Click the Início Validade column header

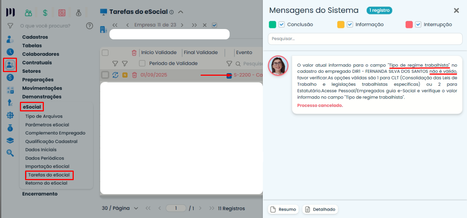(x=159, y=53)
